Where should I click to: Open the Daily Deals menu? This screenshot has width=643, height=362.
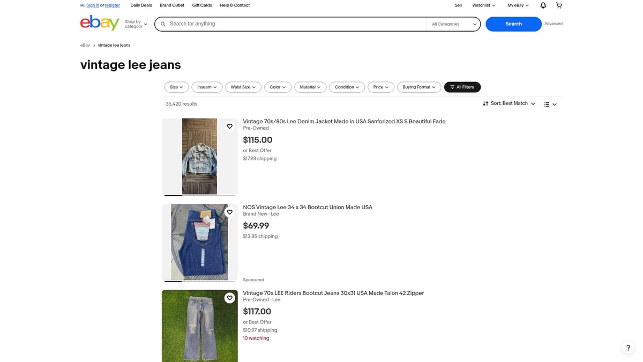(x=140, y=5)
